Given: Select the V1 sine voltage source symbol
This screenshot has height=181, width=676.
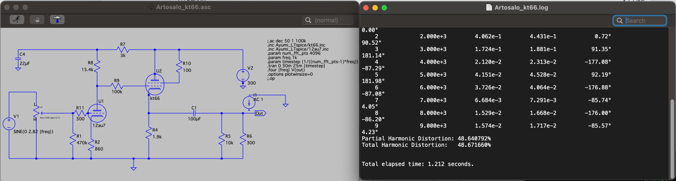Looking at the screenshot, I should pos(9,124).
